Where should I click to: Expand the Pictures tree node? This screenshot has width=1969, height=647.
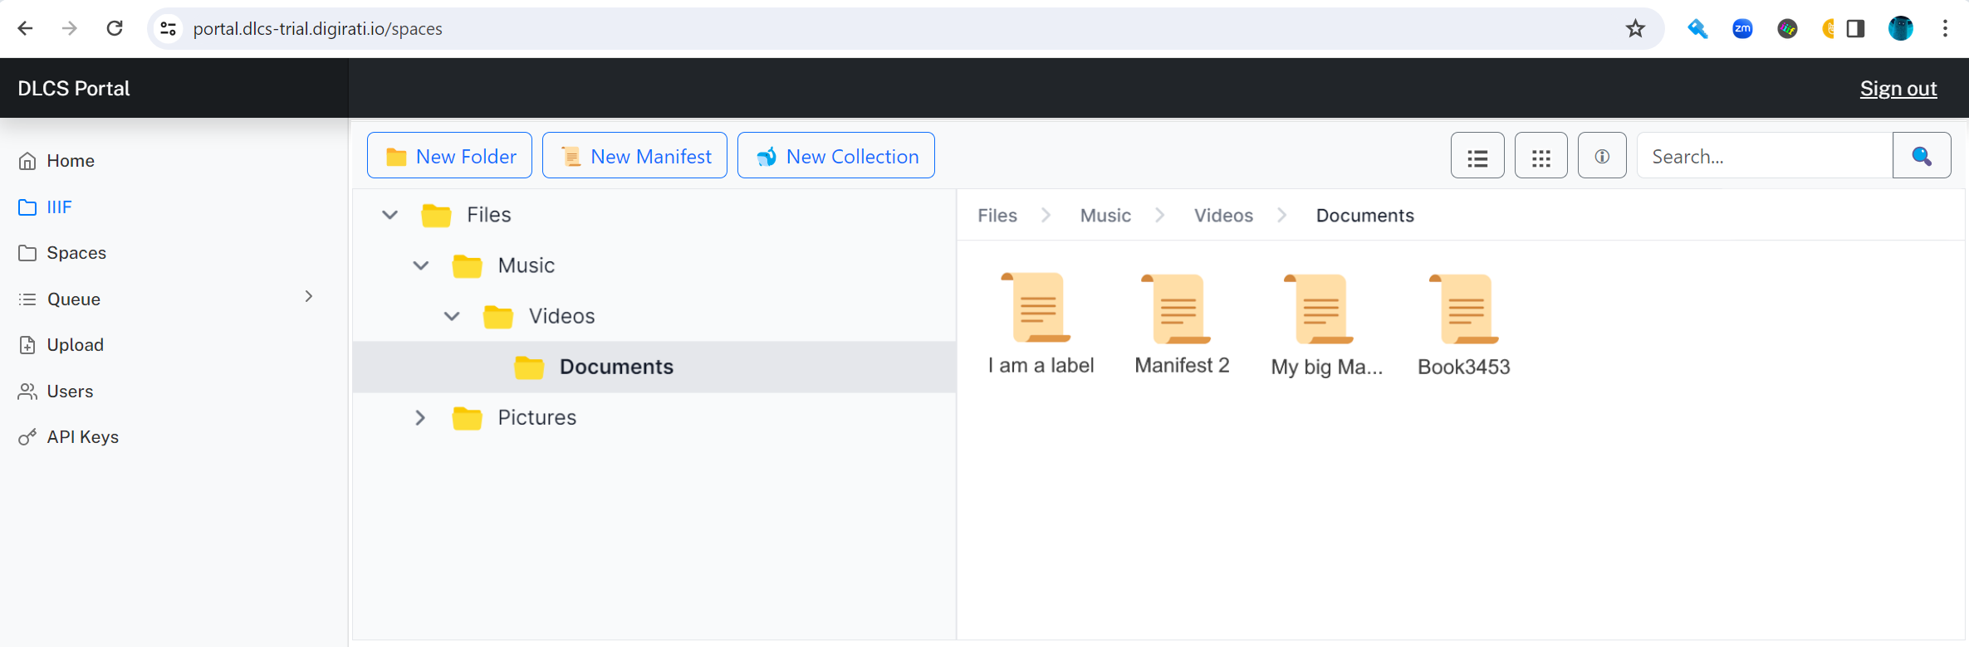click(420, 417)
